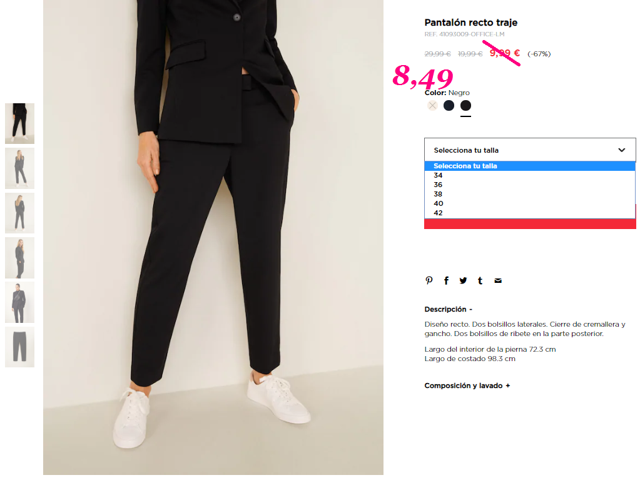The image size is (640, 480).
Task: Choose the navy blue color swatch
Action: (x=449, y=106)
